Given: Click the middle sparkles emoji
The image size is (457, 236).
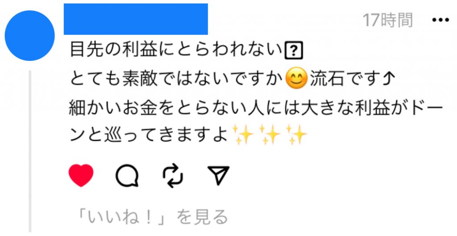Looking at the screenshot, I should (270, 135).
